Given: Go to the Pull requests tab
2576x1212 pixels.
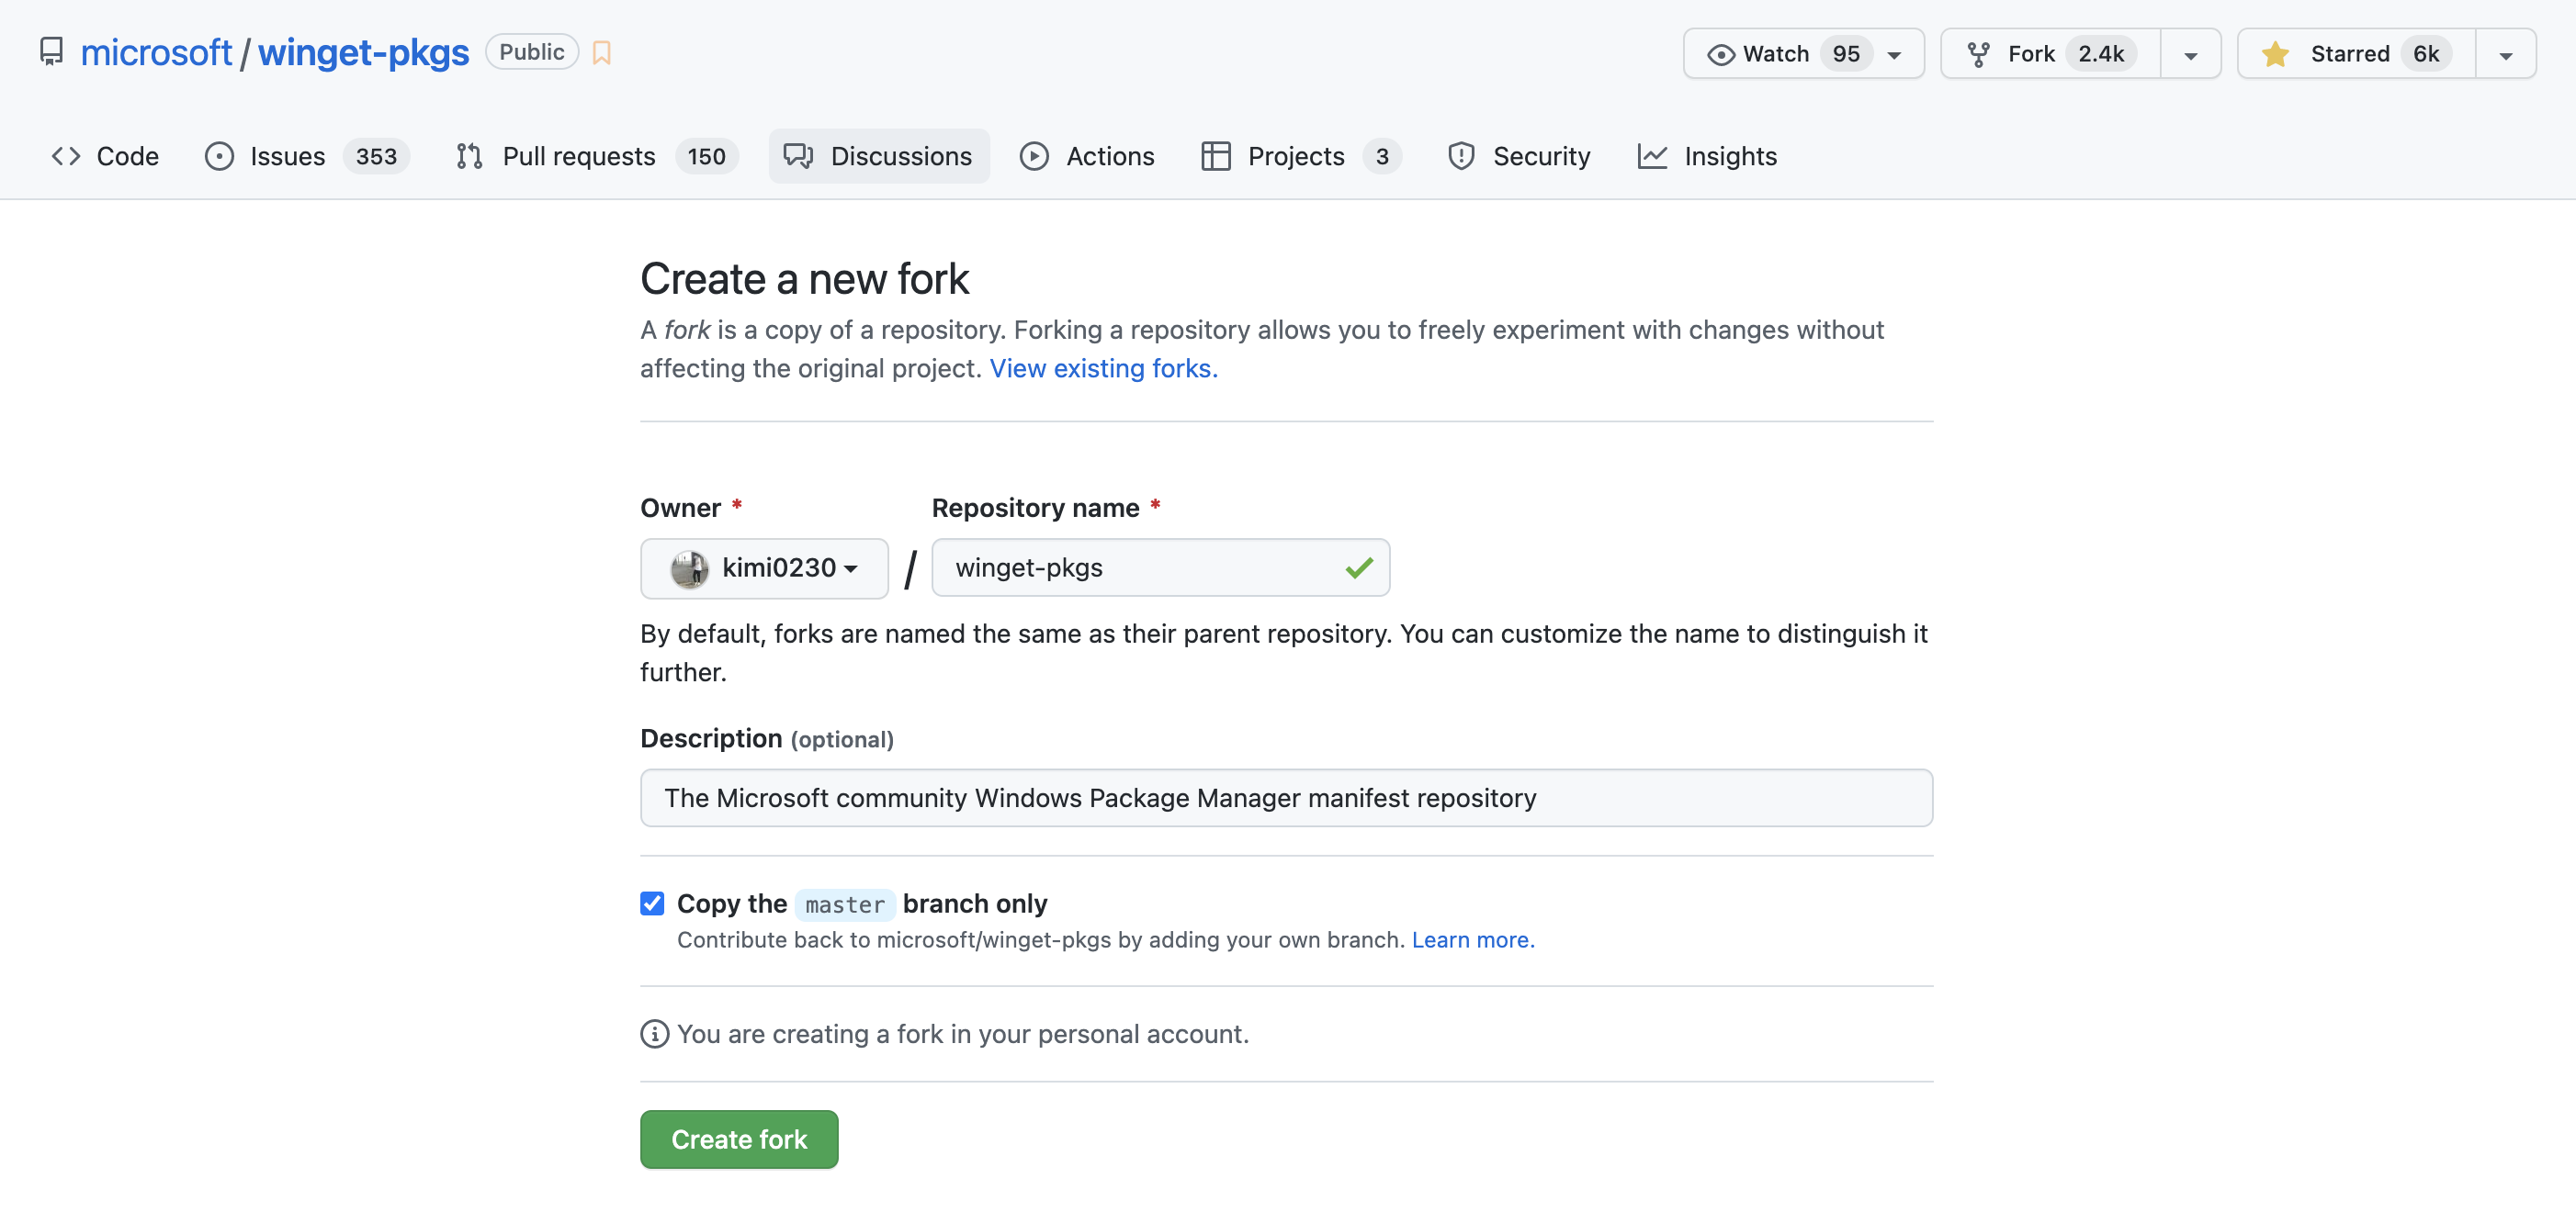Looking at the screenshot, I should tap(597, 156).
